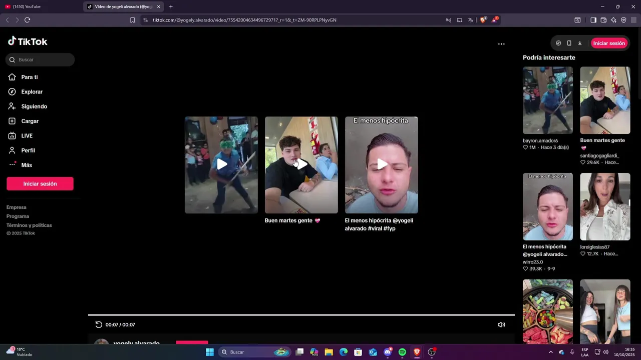The width and height of the screenshot is (641, 360).
Task: Open Microsoft Store from taskbar
Action: [358, 352]
